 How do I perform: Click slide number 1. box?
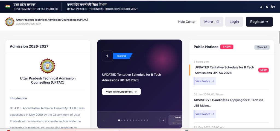(107, 56)
